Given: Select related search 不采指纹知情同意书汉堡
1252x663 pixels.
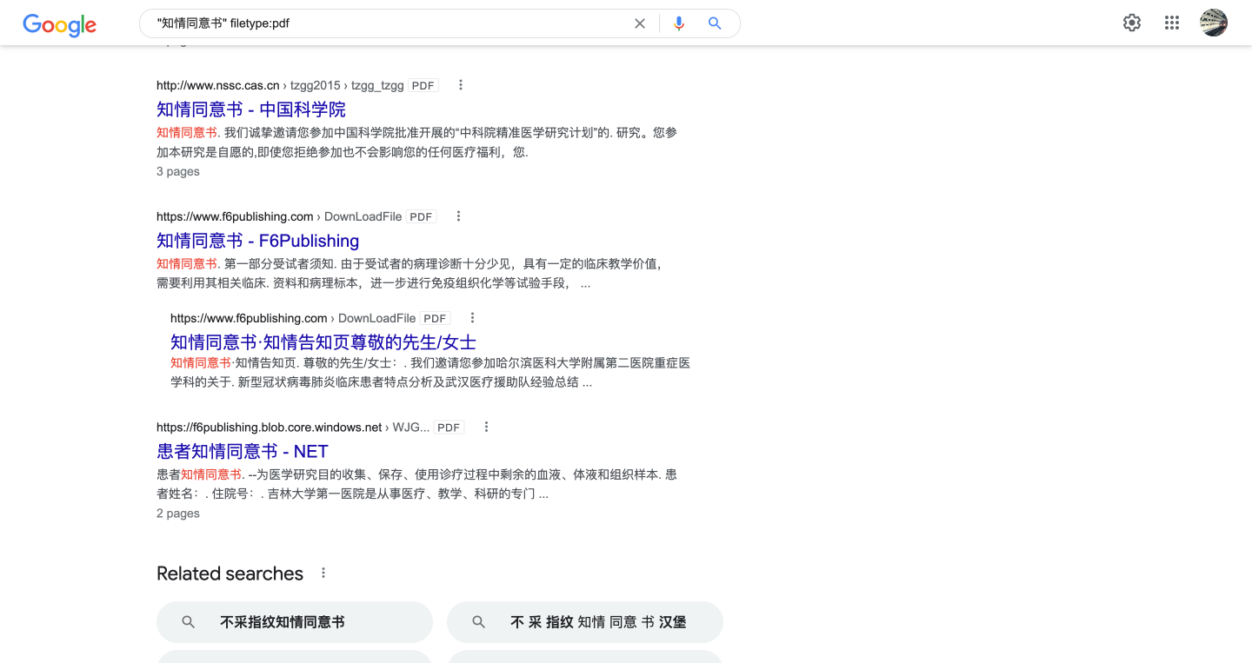Looking at the screenshot, I should pos(585,622).
